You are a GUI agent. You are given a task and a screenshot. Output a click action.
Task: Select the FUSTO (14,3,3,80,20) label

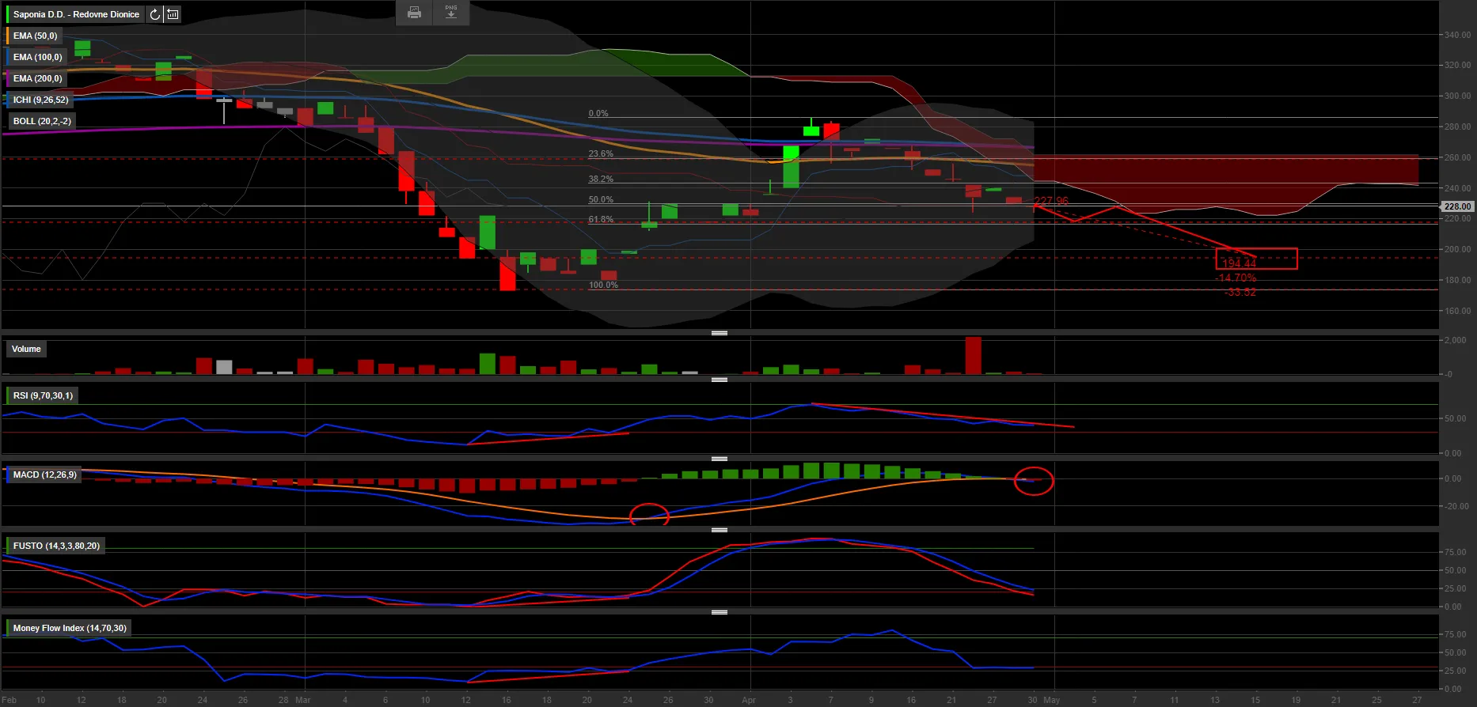click(56, 546)
